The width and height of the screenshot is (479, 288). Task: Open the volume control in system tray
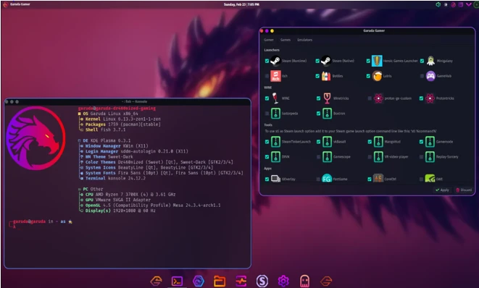click(x=438, y=4)
